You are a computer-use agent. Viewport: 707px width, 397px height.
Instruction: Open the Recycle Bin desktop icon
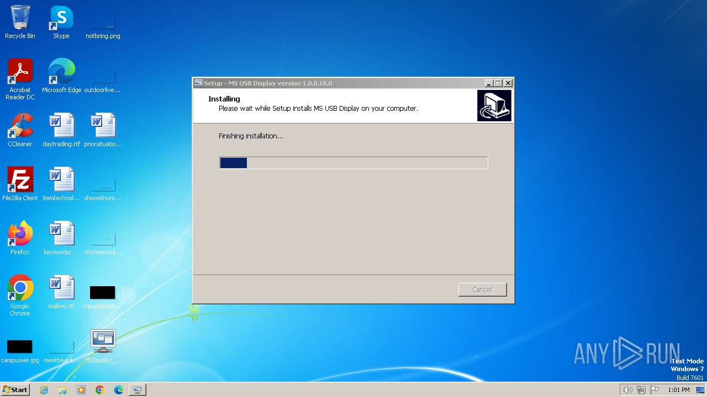(20, 22)
